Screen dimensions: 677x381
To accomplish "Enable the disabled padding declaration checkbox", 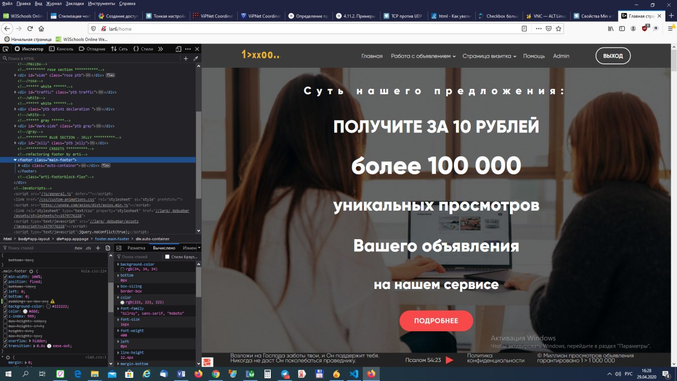I will pos(5,301).
